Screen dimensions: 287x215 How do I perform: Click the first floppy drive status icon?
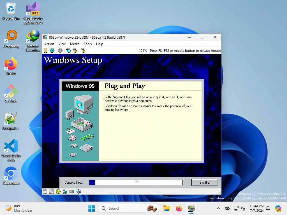click(x=45, y=191)
